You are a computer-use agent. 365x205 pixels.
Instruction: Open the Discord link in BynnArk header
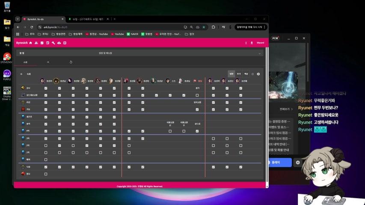pos(260,43)
